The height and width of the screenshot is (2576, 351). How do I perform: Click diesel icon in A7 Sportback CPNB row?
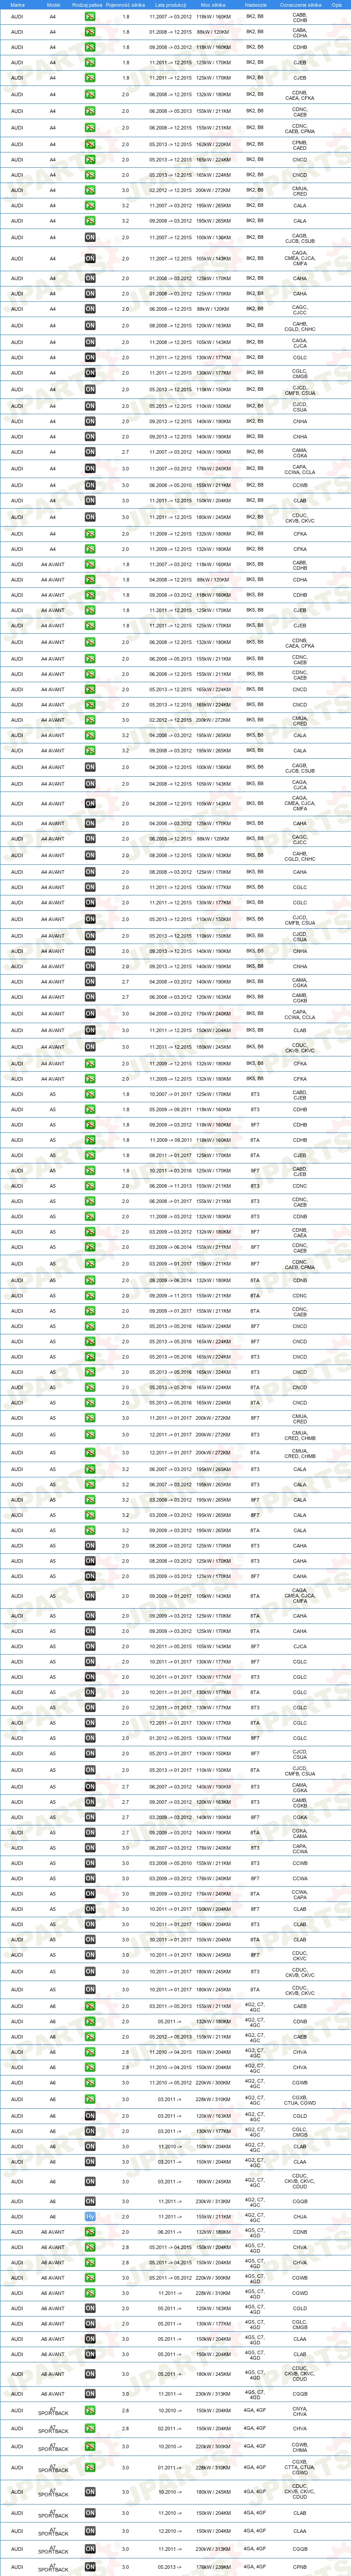click(x=90, y=2567)
